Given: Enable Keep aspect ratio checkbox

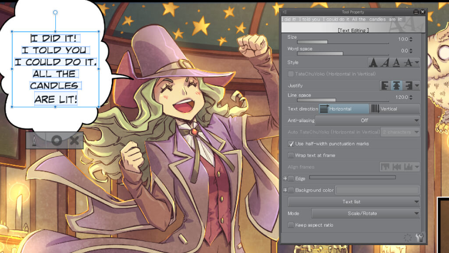Looking at the screenshot, I should click(291, 225).
